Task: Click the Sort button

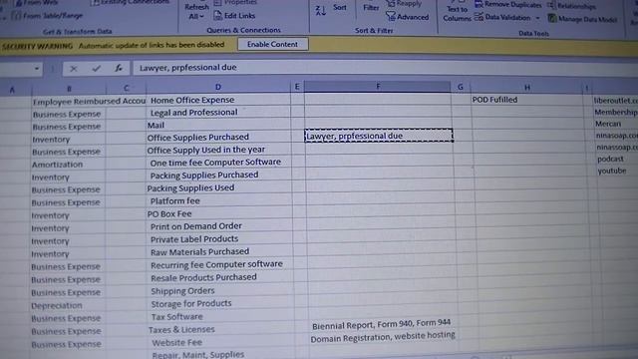Action: (339, 7)
